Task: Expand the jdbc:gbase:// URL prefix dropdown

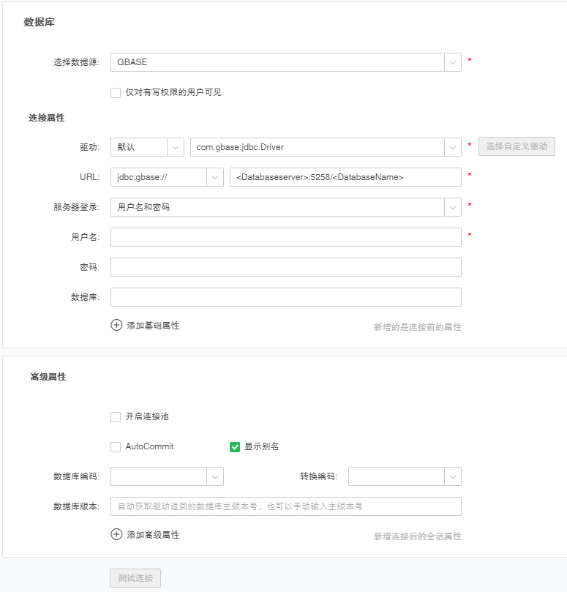Action: (215, 177)
